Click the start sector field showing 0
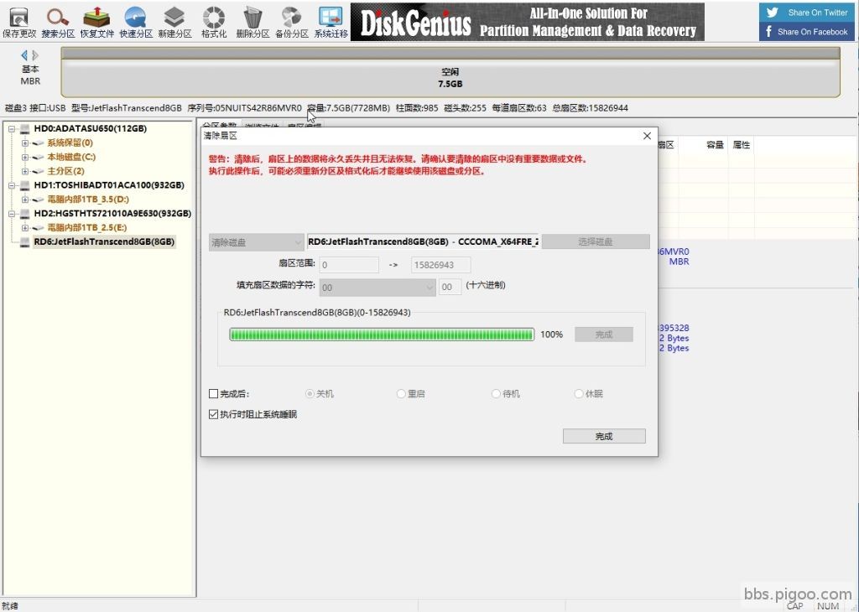 349,265
